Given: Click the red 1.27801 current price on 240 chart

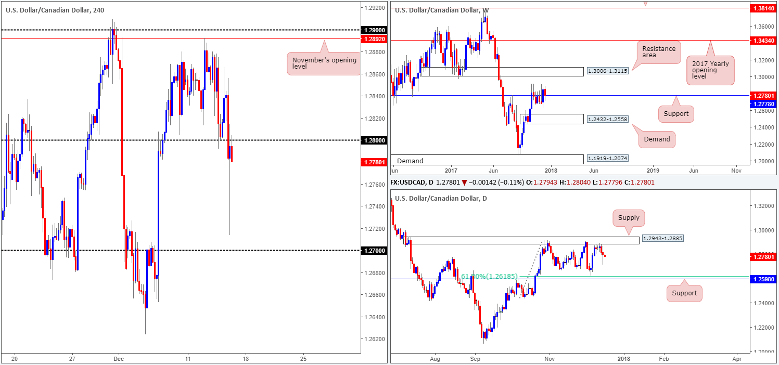Looking at the screenshot, I should [375, 162].
